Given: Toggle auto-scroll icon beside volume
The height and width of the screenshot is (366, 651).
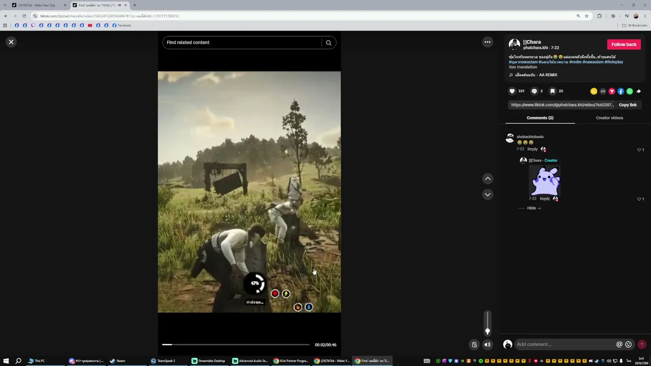Looking at the screenshot, I should pos(475,345).
